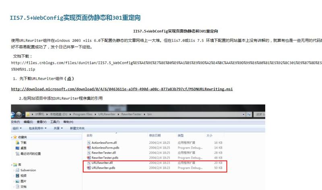Sort by the 修改日期 column header
Viewport: 322px width, 190px height.
coord(155,135)
